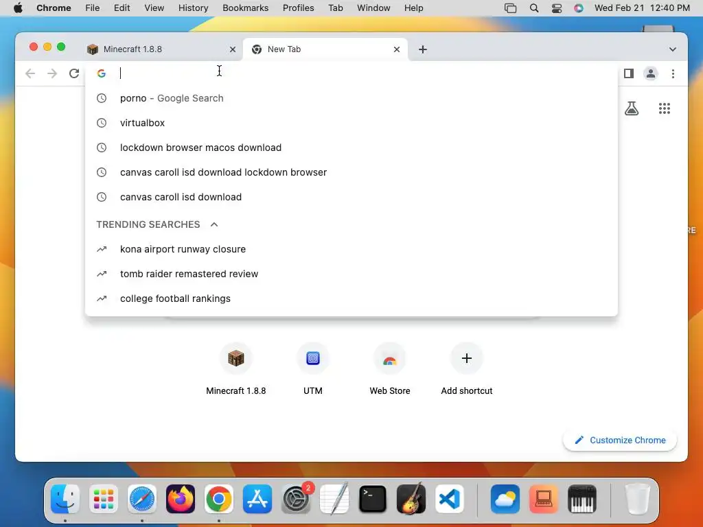Open GarageBand from the dock
The height and width of the screenshot is (527, 703).
411,498
